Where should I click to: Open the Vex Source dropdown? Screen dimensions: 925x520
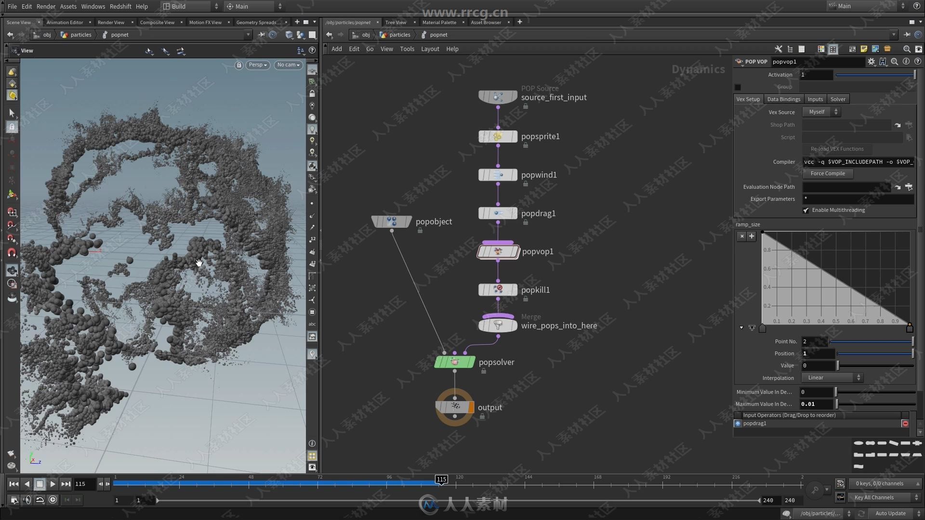pyautogui.click(x=822, y=111)
